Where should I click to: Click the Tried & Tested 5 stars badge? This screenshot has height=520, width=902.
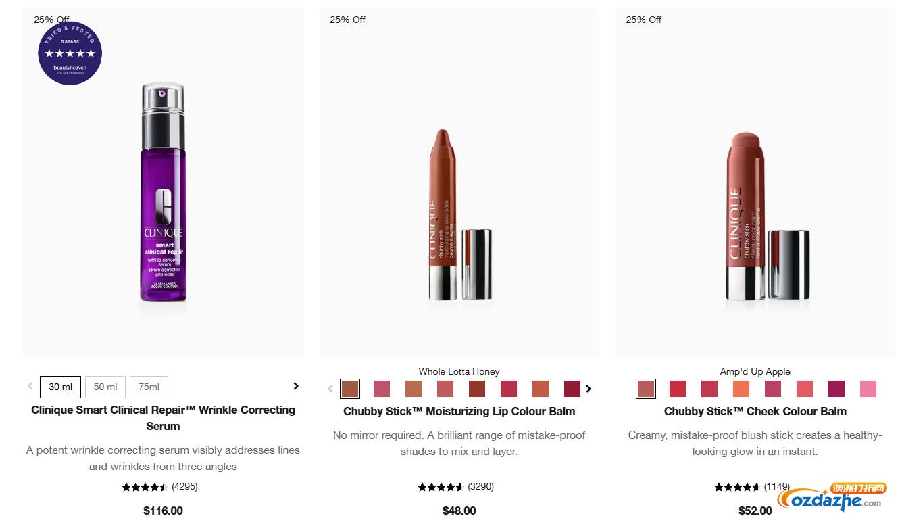(x=70, y=53)
